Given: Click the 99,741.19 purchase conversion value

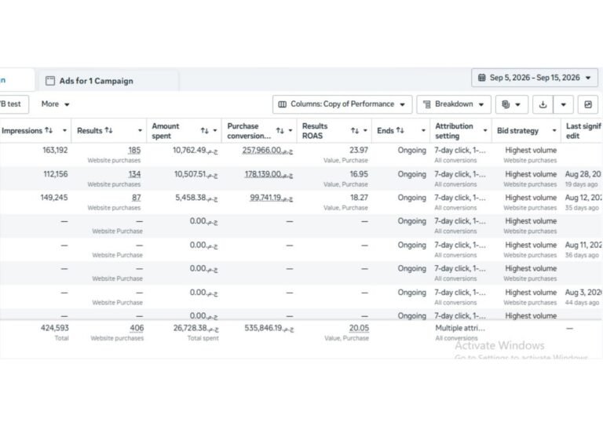Looking at the screenshot, I should [x=271, y=198].
